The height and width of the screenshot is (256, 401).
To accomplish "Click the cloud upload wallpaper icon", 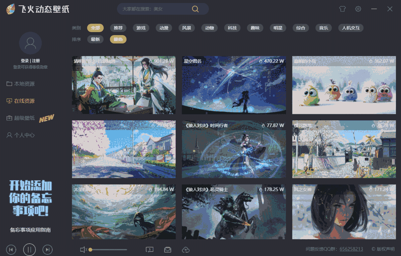I will [186, 249].
